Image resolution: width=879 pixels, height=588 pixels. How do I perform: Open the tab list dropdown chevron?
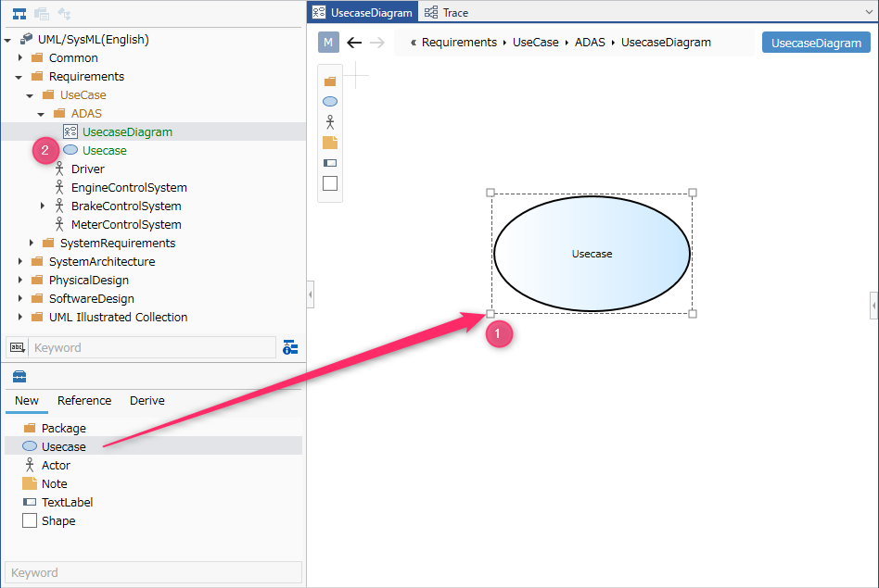click(x=870, y=12)
